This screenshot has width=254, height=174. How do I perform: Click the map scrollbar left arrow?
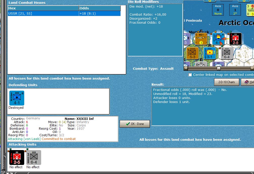pyautogui.click(x=186, y=68)
